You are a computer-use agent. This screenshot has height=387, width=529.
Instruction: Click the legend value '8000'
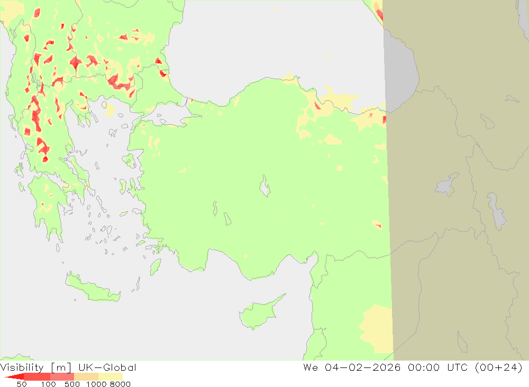pos(120,384)
